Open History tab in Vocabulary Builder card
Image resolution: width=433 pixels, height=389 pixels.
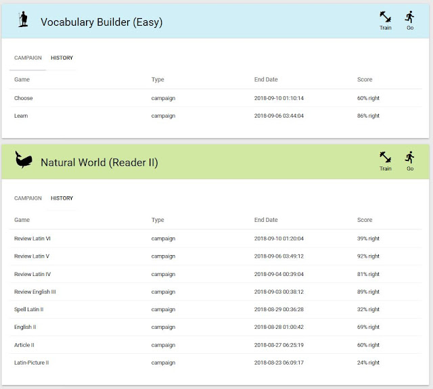(62, 58)
